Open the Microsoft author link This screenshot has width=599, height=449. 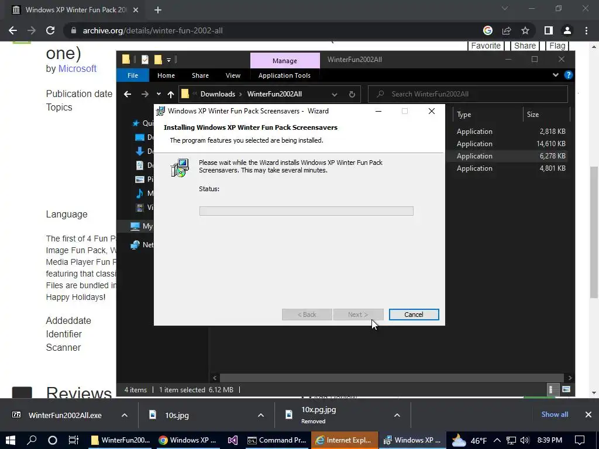77,69
